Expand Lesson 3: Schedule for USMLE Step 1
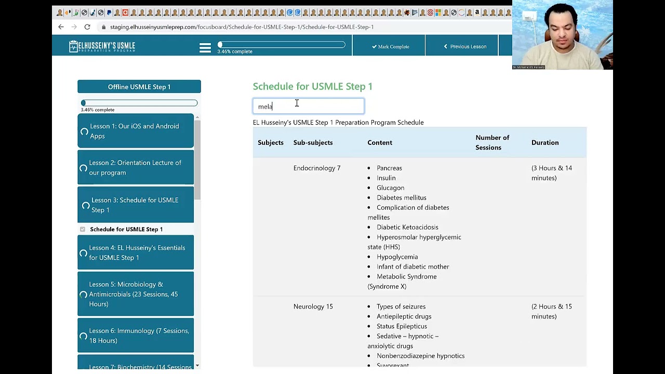Screen dimensions: 665x374 [136, 205]
